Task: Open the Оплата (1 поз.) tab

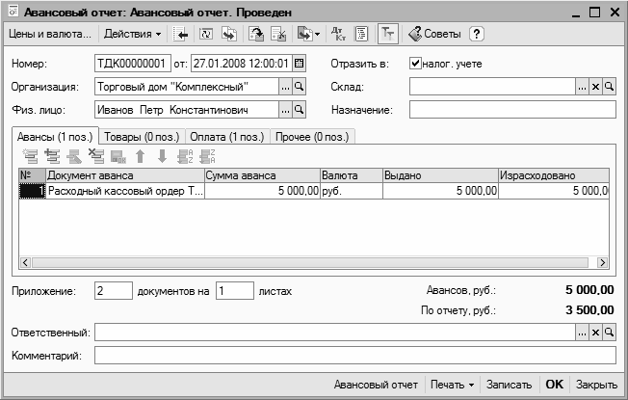Action: pos(227,137)
